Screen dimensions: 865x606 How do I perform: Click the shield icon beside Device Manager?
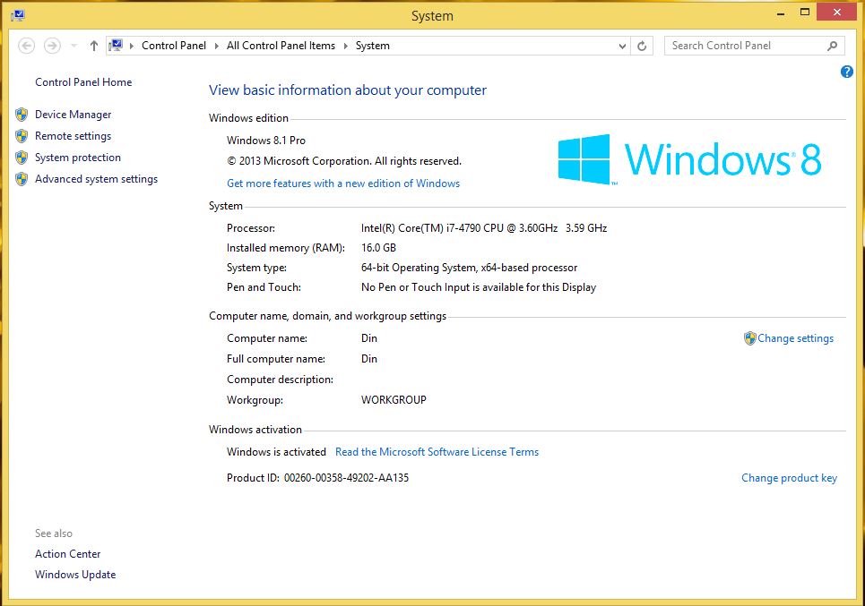pyautogui.click(x=22, y=114)
